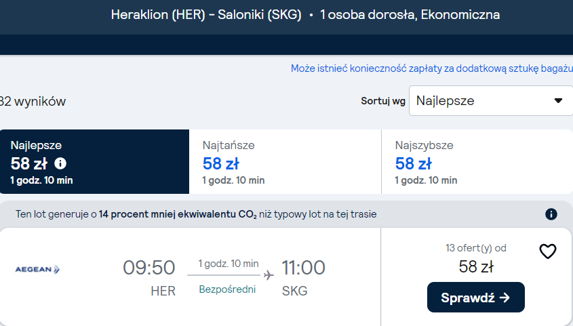Click the Sprawdź button

(476, 297)
